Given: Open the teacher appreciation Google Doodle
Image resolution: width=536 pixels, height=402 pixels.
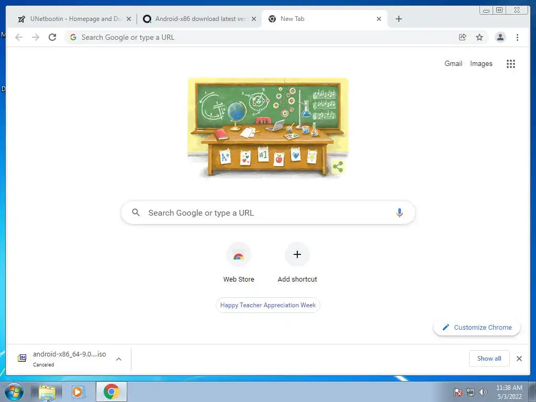Looking at the screenshot, I should (x=268, y=128).
